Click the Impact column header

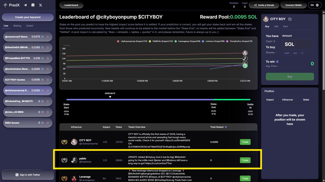[x=106, y=127]
